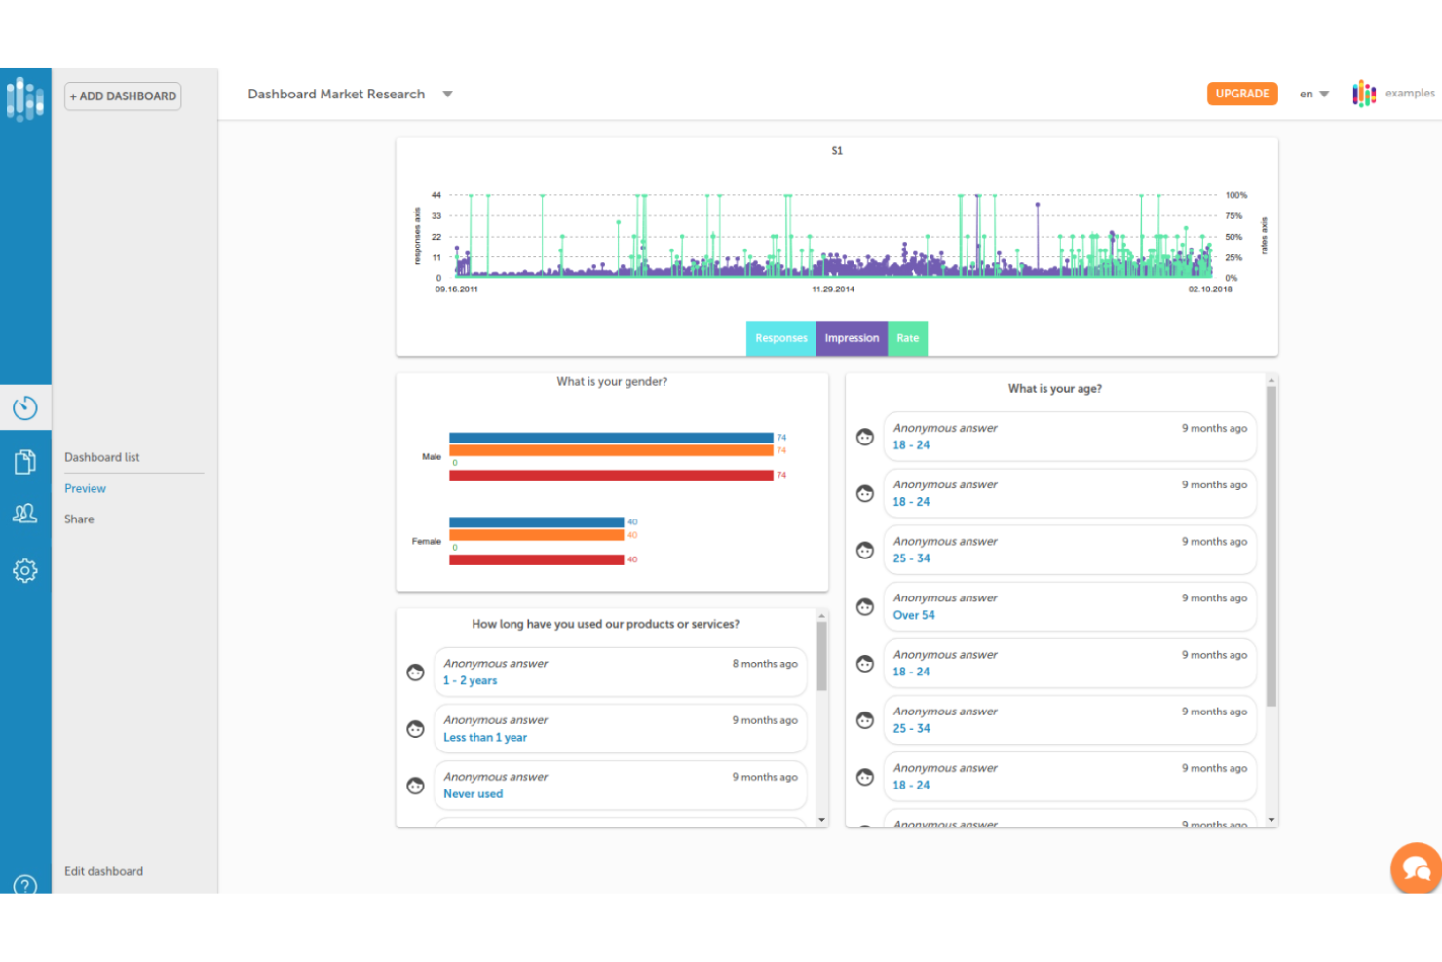Click the UPGRADE button
This screenshot has height=962, width=1442.
1241,94
